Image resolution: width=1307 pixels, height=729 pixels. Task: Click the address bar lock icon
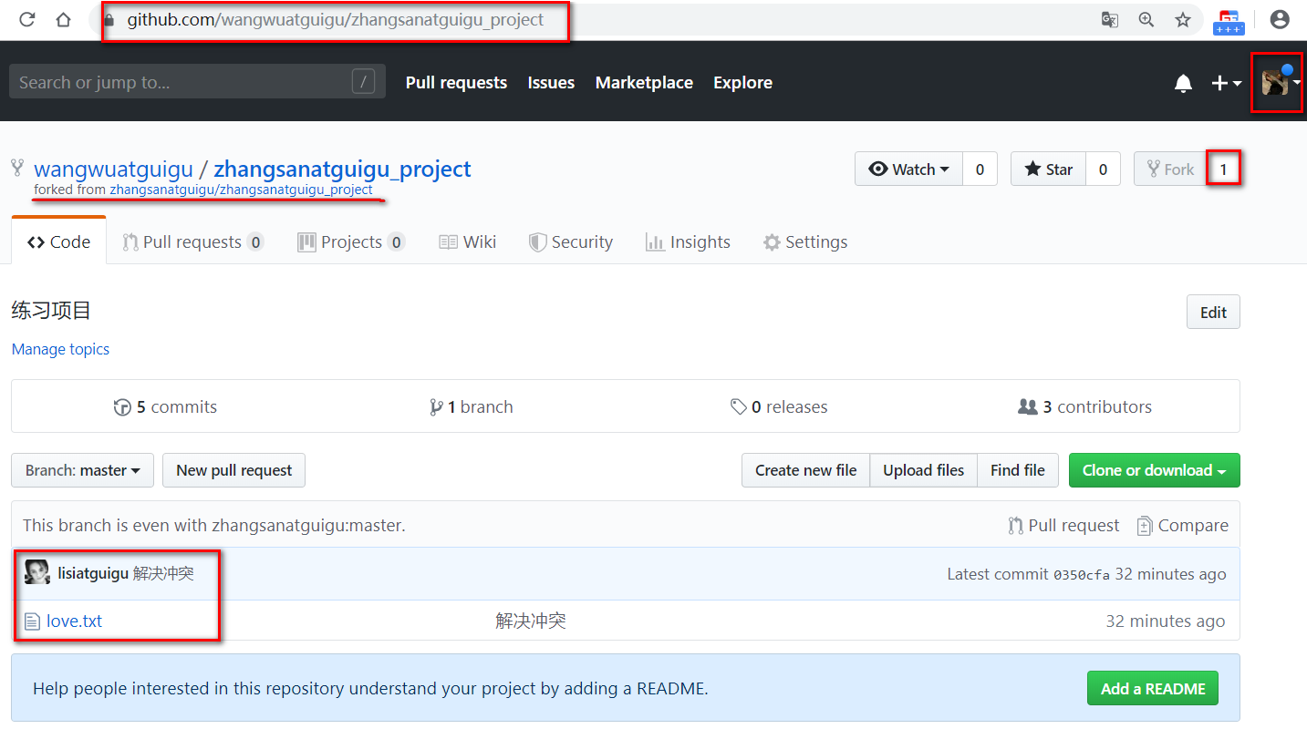coord(110,19)
